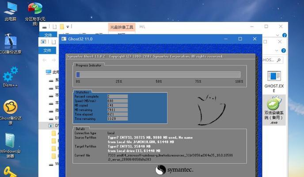Click properties page icon in back Explorer toolbar
This screenshot has height=177, width=304.
click(55, 27)
